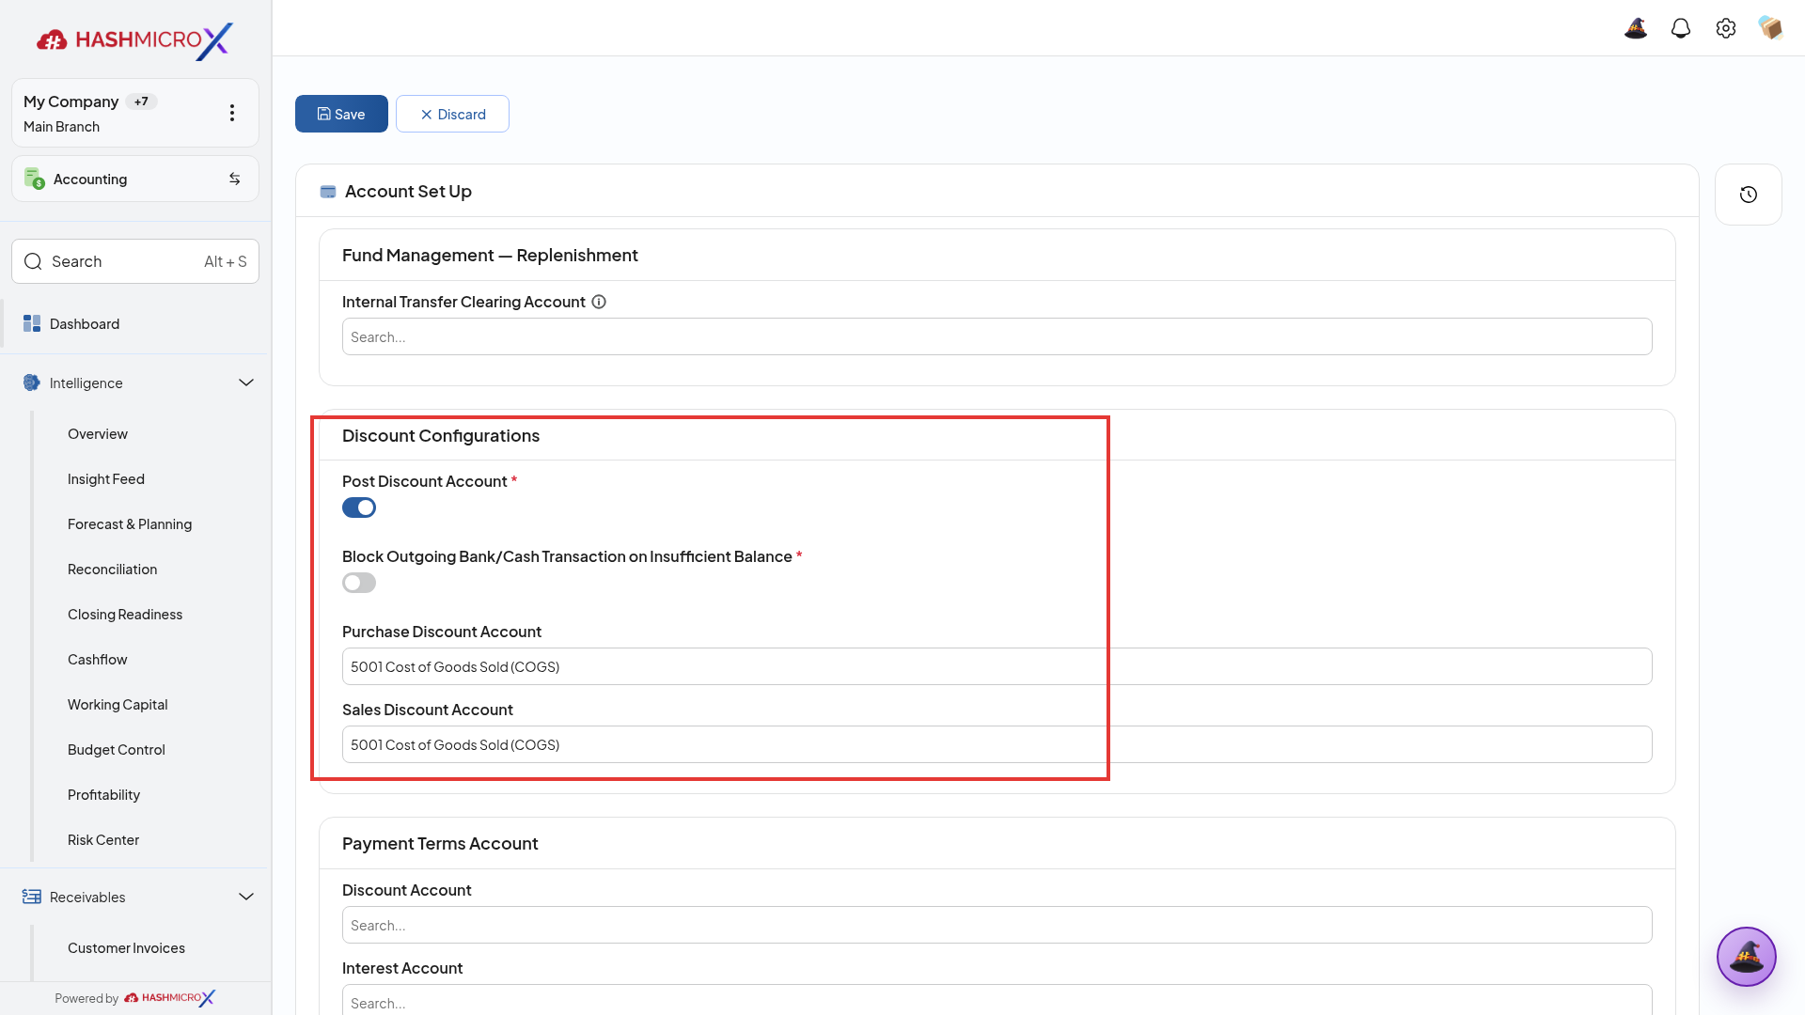Open Payment Terms Discount Account search field

pos(997,925)
